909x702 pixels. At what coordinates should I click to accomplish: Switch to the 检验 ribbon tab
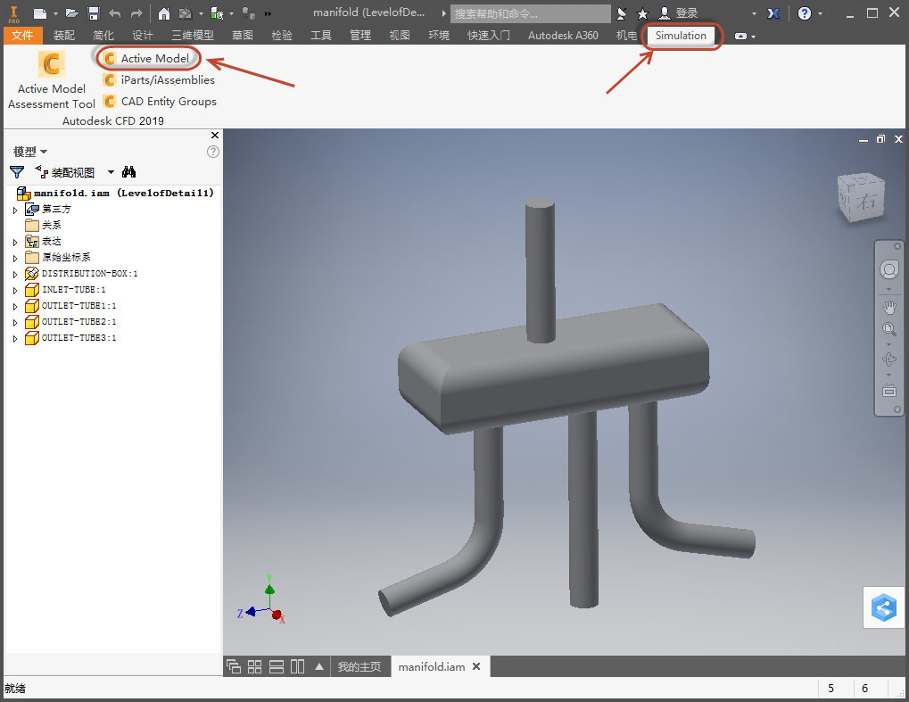pyautogui.click(x=282, y=36)
